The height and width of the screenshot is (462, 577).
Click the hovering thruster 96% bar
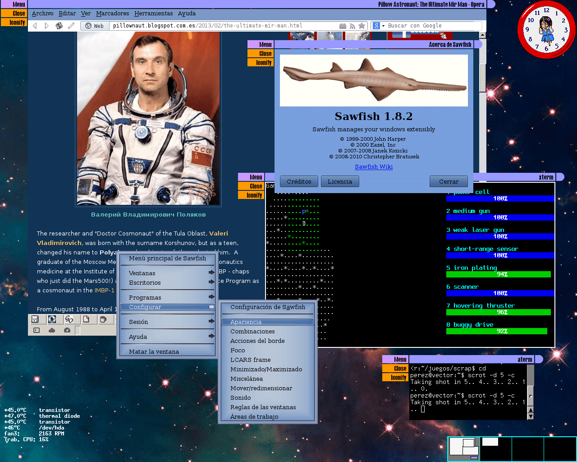click(499, 312)
